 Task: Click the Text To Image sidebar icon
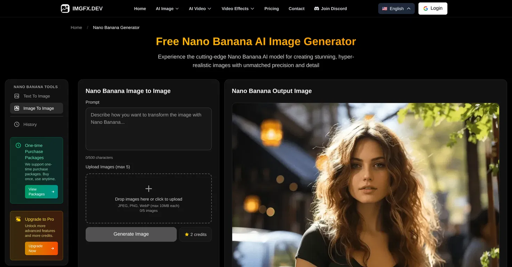coord(17,96)
